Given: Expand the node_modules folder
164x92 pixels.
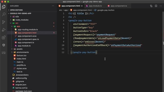Looking at the screenshot, I should (x=22, y=20).
